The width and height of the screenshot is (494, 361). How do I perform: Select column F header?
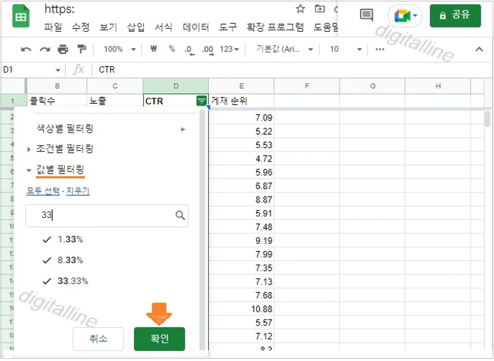(x=307, y=86)
